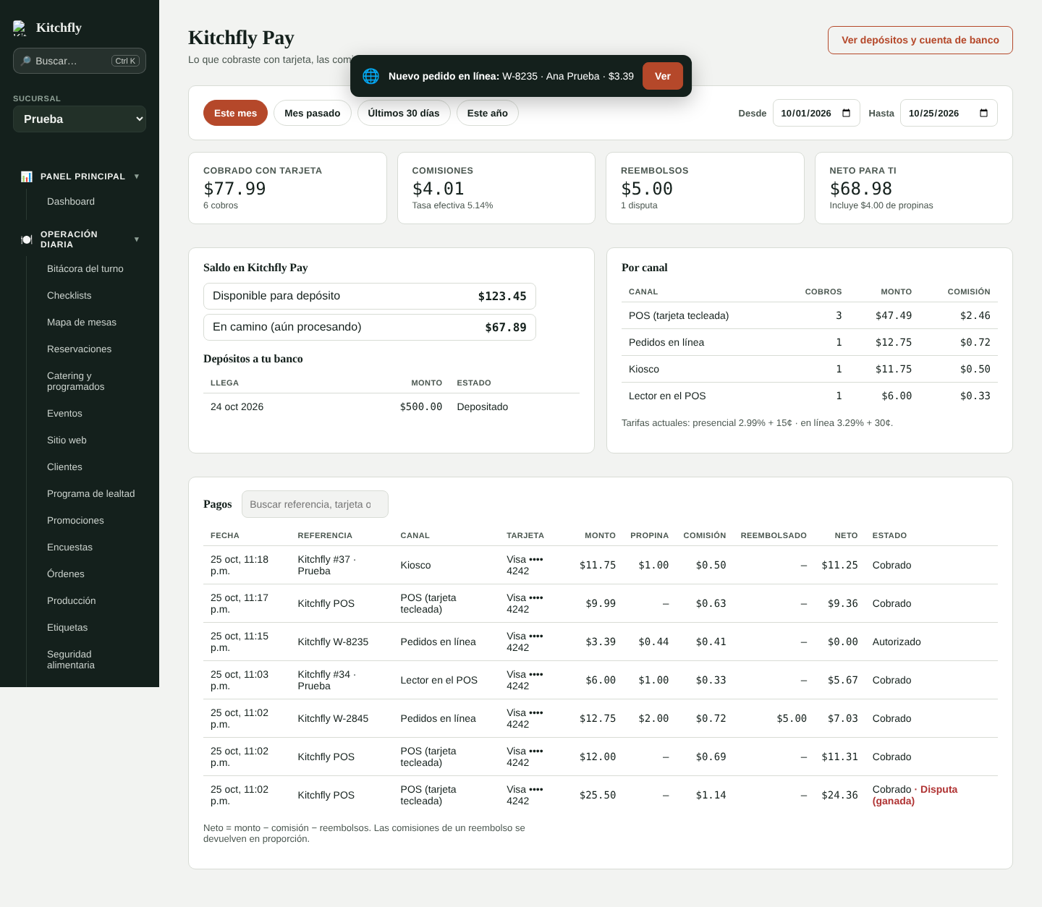Click the $500.00 deposit amount
The width and height of the screenshot is (1042, 907).
click(421, 406)
